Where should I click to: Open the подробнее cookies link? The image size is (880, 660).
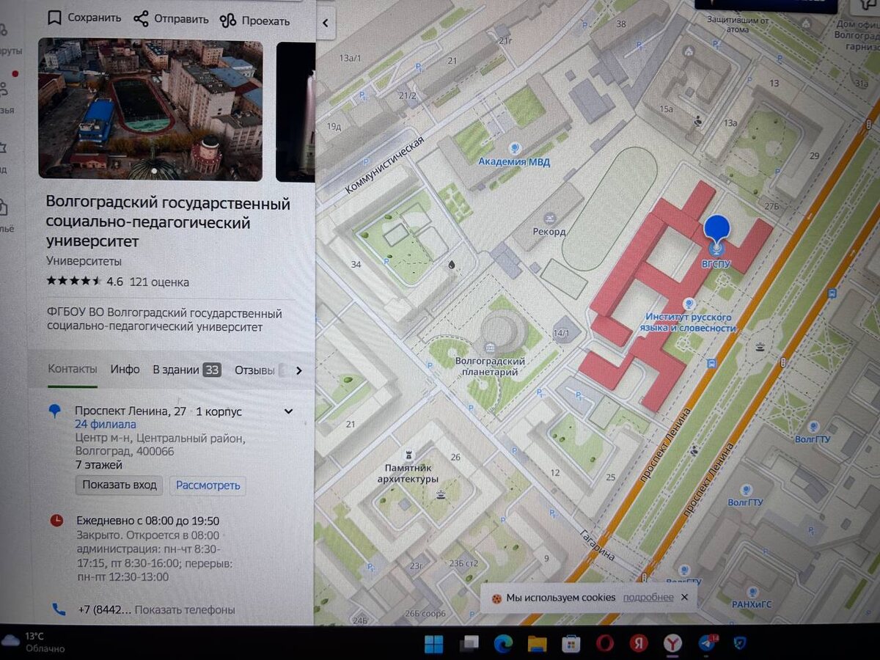pos(648,597)
